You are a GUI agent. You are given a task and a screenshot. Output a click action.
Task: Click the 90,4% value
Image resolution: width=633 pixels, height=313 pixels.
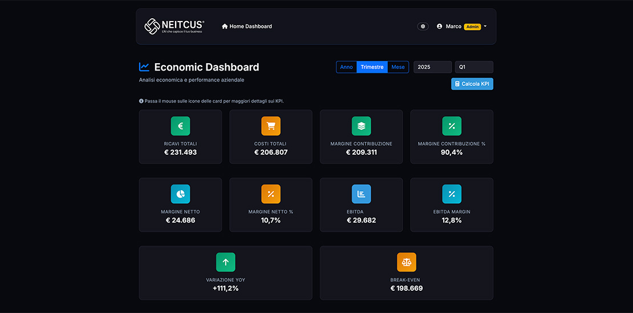point(452,153)
